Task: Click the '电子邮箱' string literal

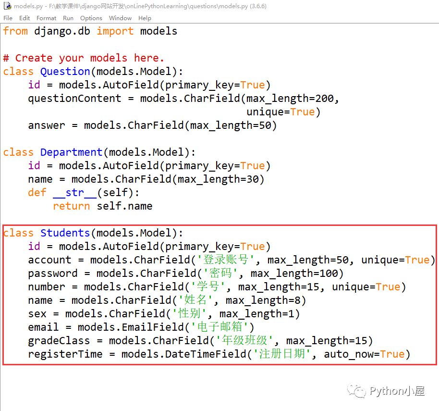Action: [x=219, y=327]
